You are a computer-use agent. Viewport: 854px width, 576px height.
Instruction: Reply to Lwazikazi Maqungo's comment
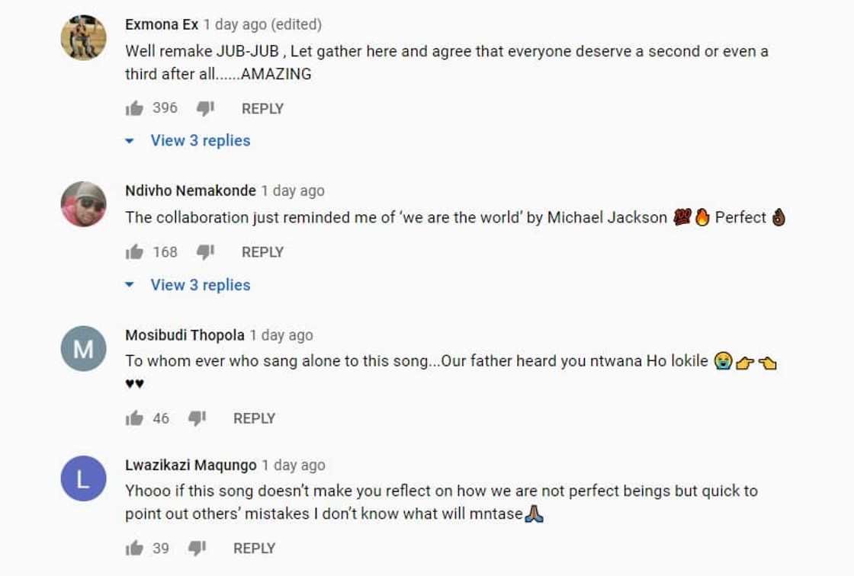pyautogui.click(x=254, y=548)
